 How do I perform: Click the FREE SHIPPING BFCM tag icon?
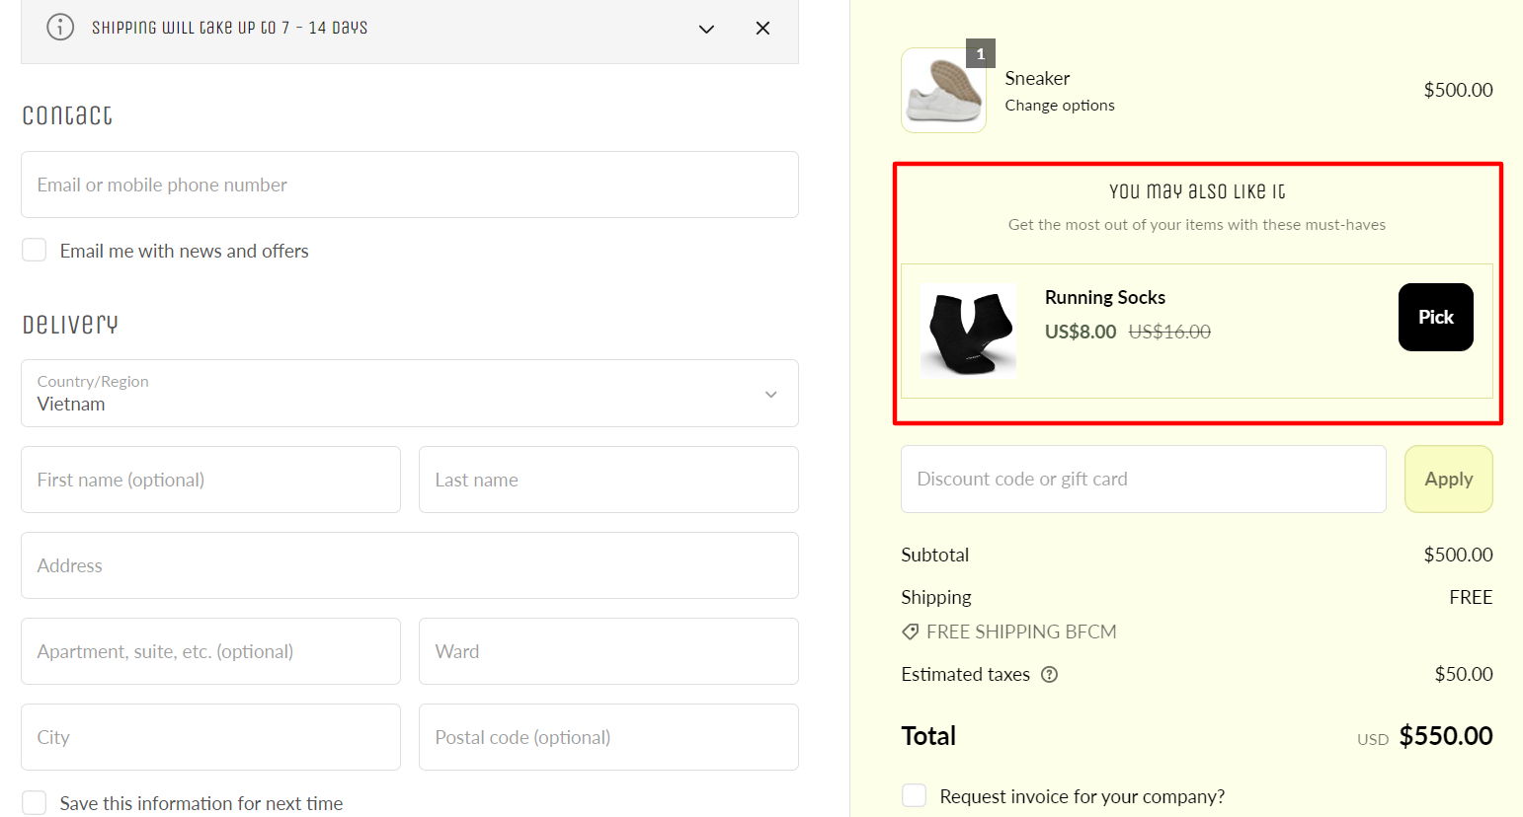(x=910, y=631)
